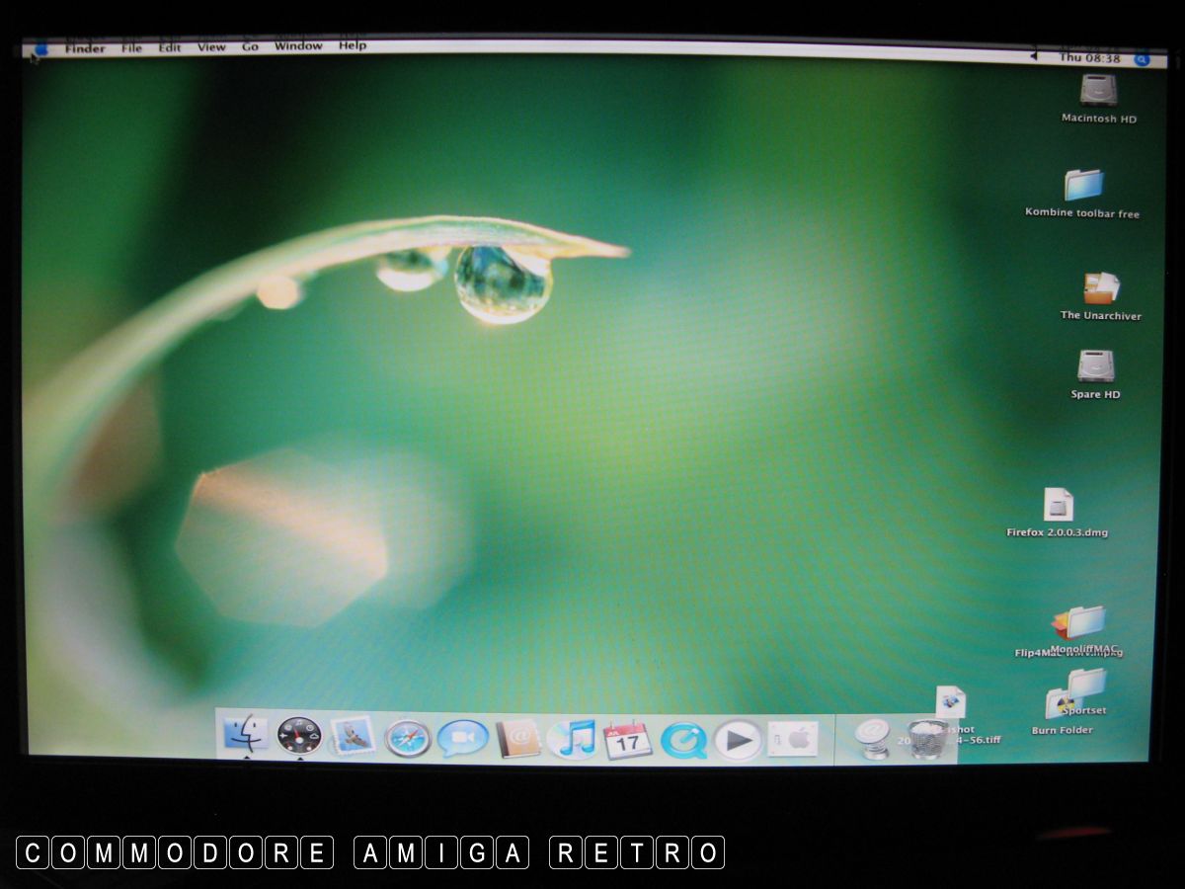Open the Mail app in Dock
The width and height of the screenshot is (1185, 889).
pyautogui.click(x=353, y=737)
